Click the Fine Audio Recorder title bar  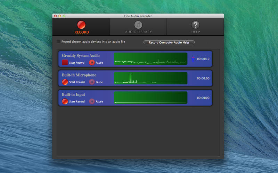pos(138,16)
